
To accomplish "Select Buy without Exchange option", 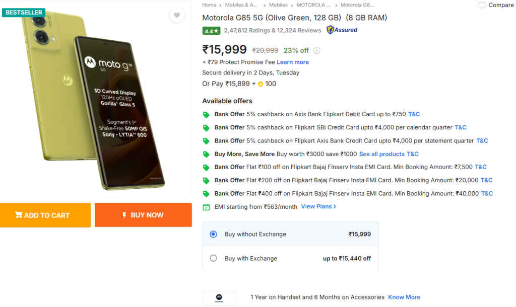I will pyautogui.click(x=213, y=234).
